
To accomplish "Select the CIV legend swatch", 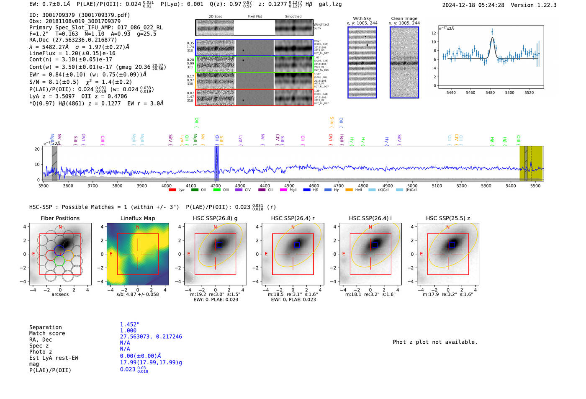I will tap(239, 190).
